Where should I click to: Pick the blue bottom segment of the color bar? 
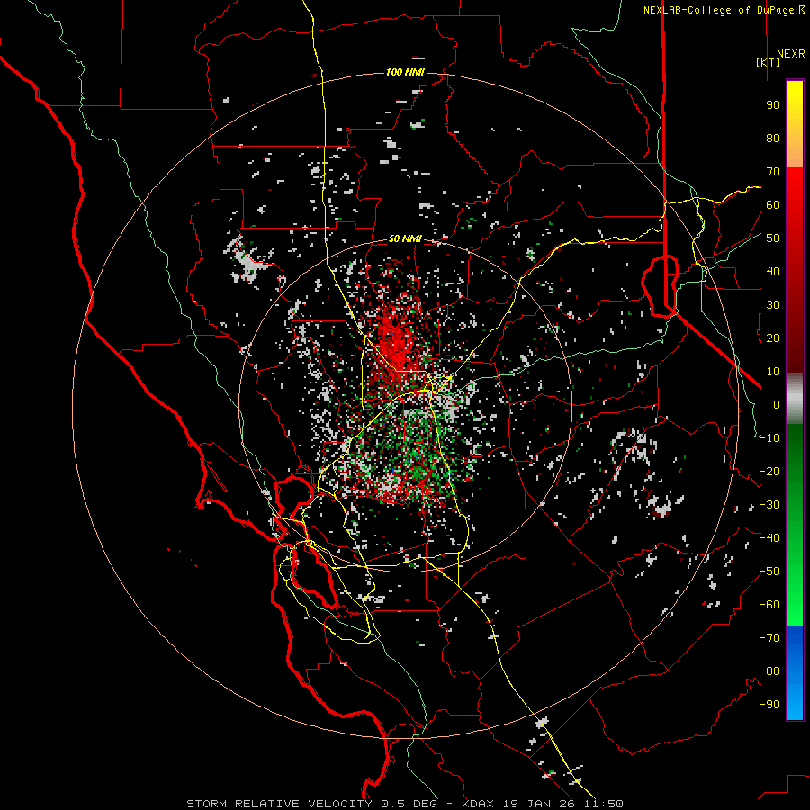pos(795,673)
